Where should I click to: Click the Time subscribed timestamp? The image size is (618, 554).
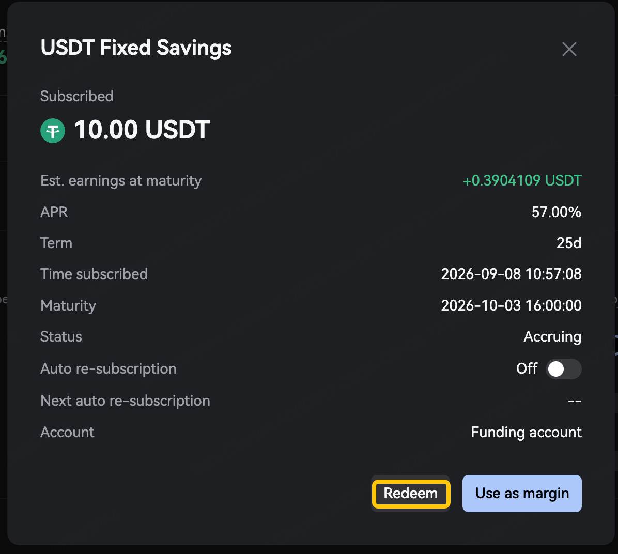click(x=511, y=274)
